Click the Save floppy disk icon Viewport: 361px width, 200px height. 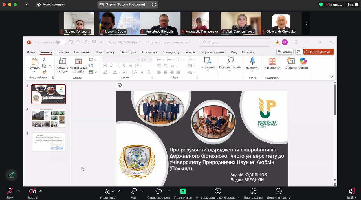pos(71,42)
